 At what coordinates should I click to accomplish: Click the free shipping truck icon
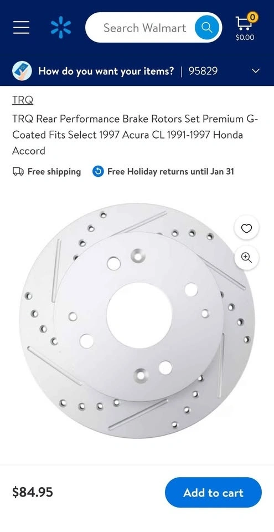[x=18, y=172]
